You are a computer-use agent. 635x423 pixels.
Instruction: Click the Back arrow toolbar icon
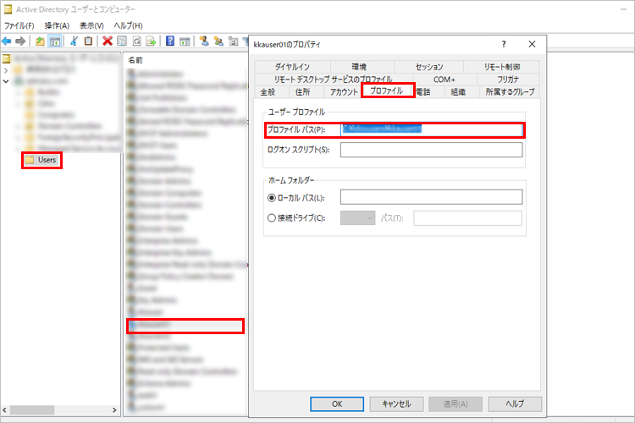coord(7,41)
